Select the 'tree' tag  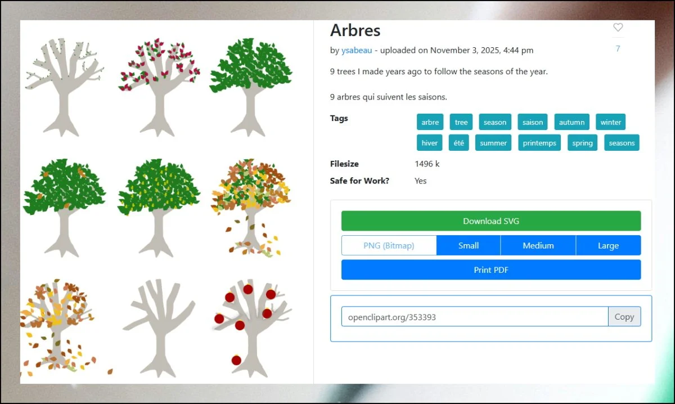coord(461,122)
